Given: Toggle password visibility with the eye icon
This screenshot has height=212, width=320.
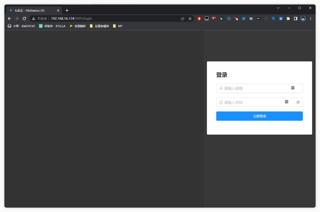Looking at the screenshot, I should click(298, 102).
